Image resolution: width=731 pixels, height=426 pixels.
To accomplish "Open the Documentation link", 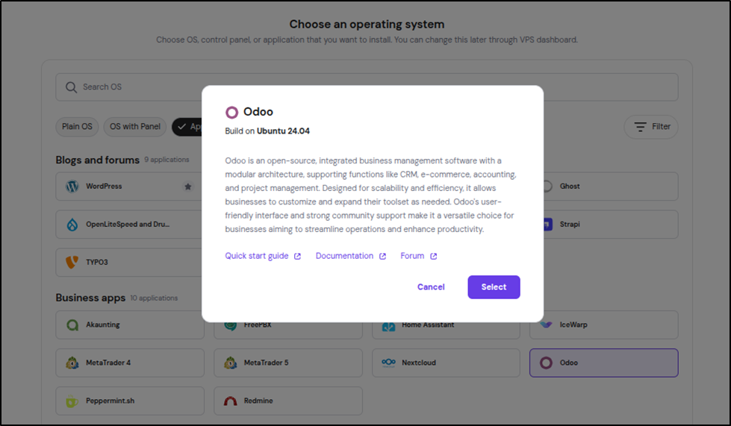I will (x=344, y=256).
